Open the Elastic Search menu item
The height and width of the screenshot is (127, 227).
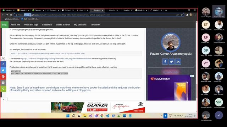tap(63, 25)
